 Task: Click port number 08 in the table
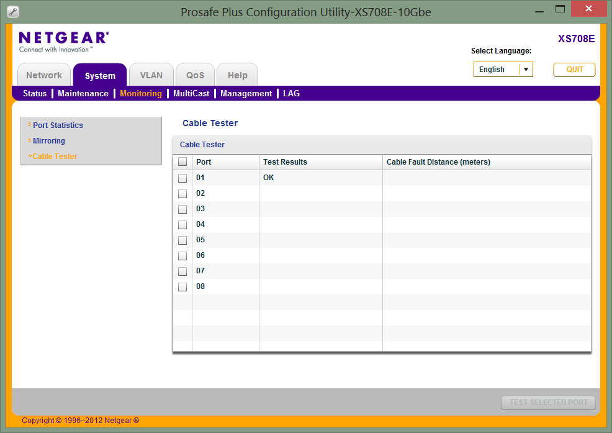coord(200,286)
